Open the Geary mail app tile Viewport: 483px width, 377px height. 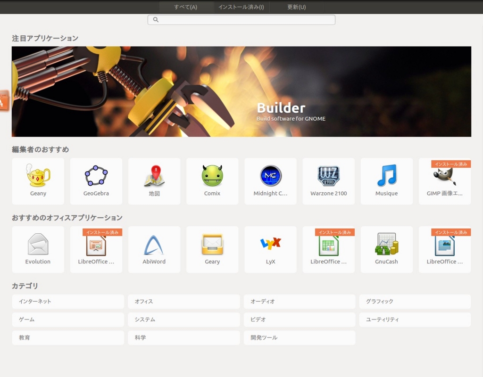[x=212, y=250]
